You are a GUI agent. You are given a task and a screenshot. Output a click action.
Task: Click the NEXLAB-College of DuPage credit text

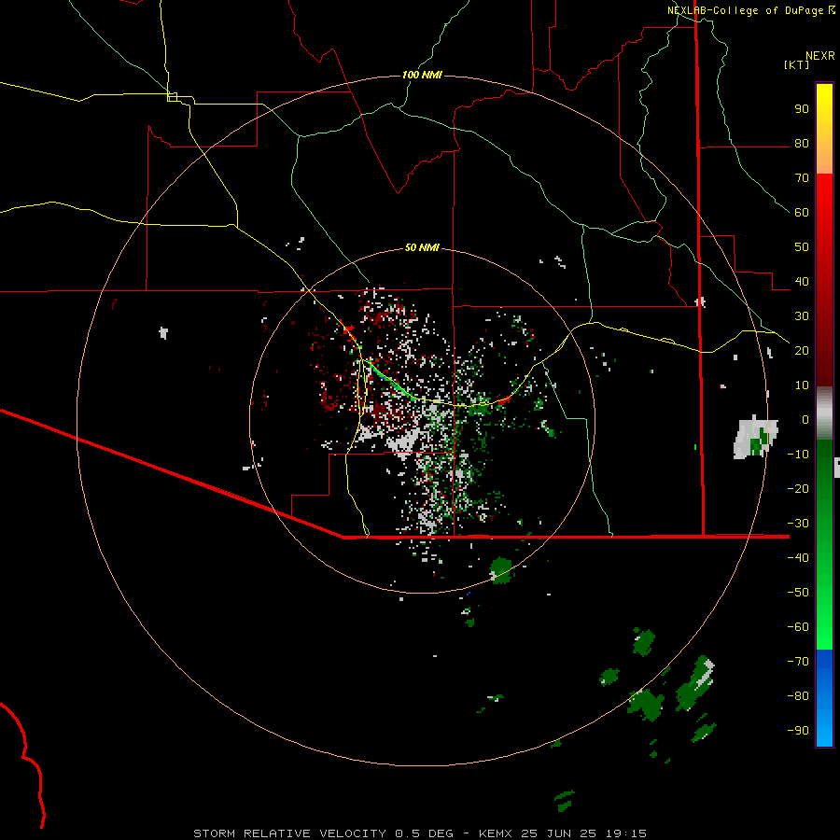click(751, 10)
